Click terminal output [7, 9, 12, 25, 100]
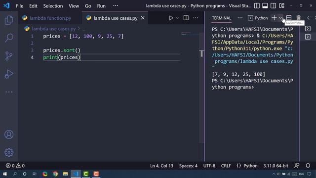316x178 pixels. (238, 74)
